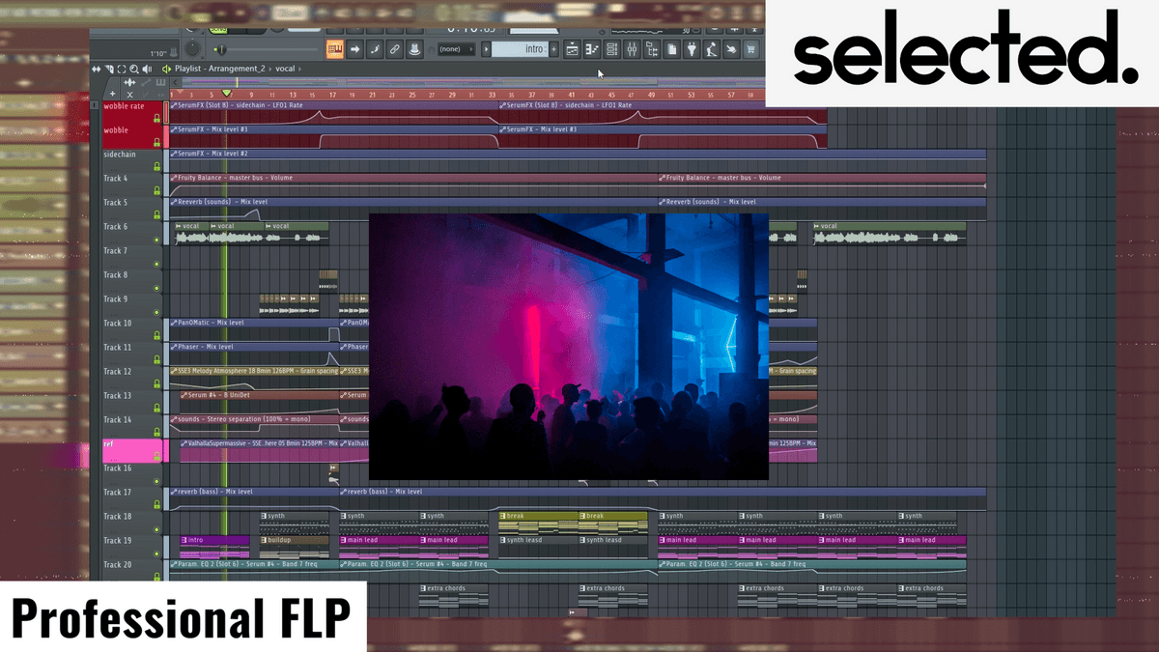Open the Mixer window icon
The image size is (1159, 652).
(632, 49)
